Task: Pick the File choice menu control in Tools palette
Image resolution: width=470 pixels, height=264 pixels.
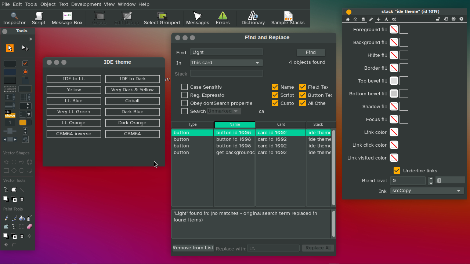Action: [10, 114]
